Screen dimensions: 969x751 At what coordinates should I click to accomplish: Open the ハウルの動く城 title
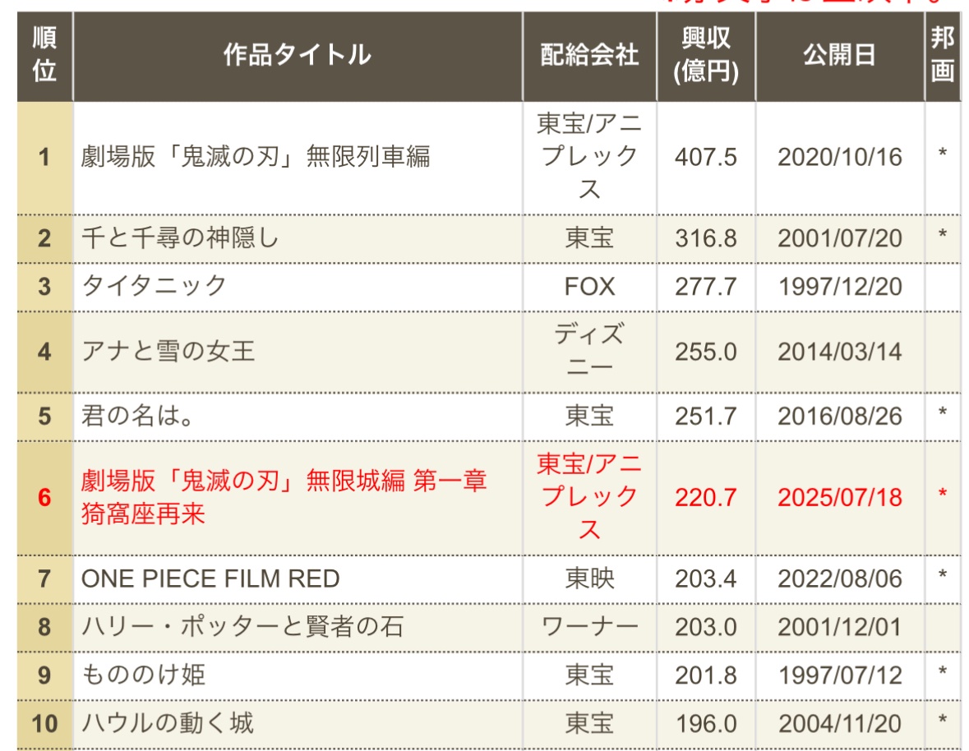(x=168, y=723)
